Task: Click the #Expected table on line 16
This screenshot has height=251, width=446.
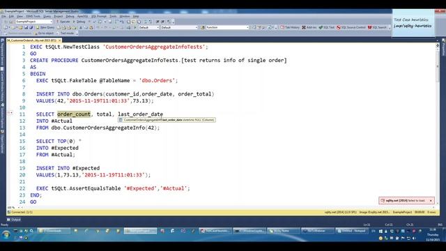Action: (65, 148)
